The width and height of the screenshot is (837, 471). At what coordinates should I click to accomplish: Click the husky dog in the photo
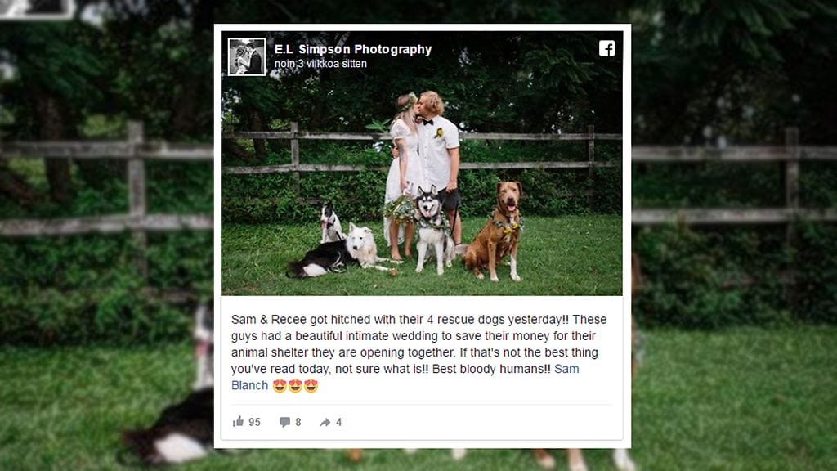pos(433,229)
